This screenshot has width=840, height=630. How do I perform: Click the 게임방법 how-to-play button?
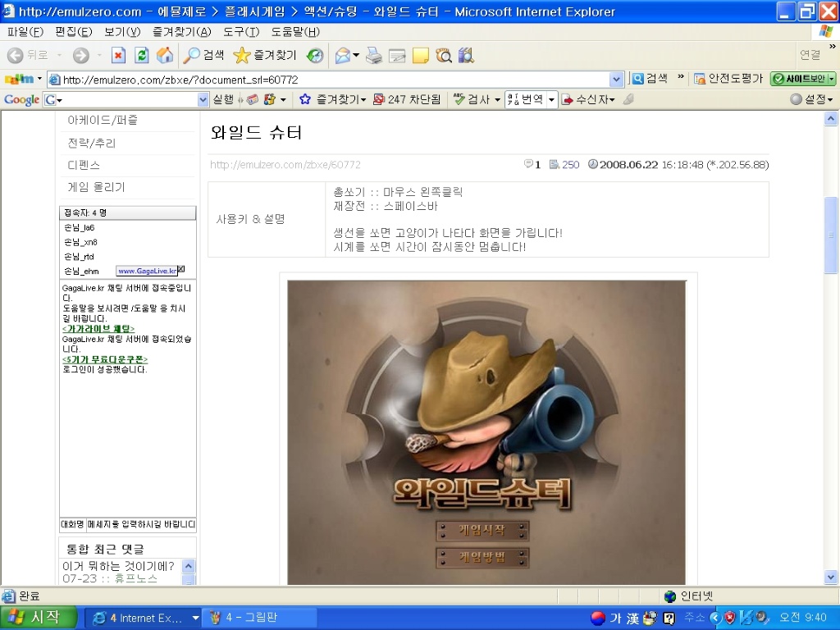pyautogui.click(x=482, y=557)
